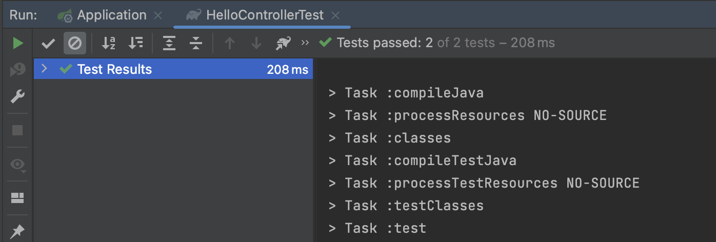The height and width of the screenshot is (242, 716).
Task: Toggle Show Ignored tests filter
Action: [75, 44]
